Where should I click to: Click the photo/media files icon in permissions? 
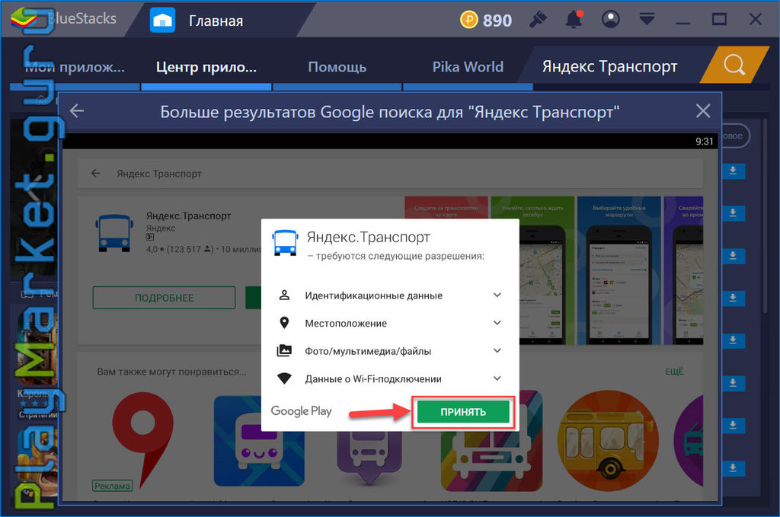tap(284, 351)
